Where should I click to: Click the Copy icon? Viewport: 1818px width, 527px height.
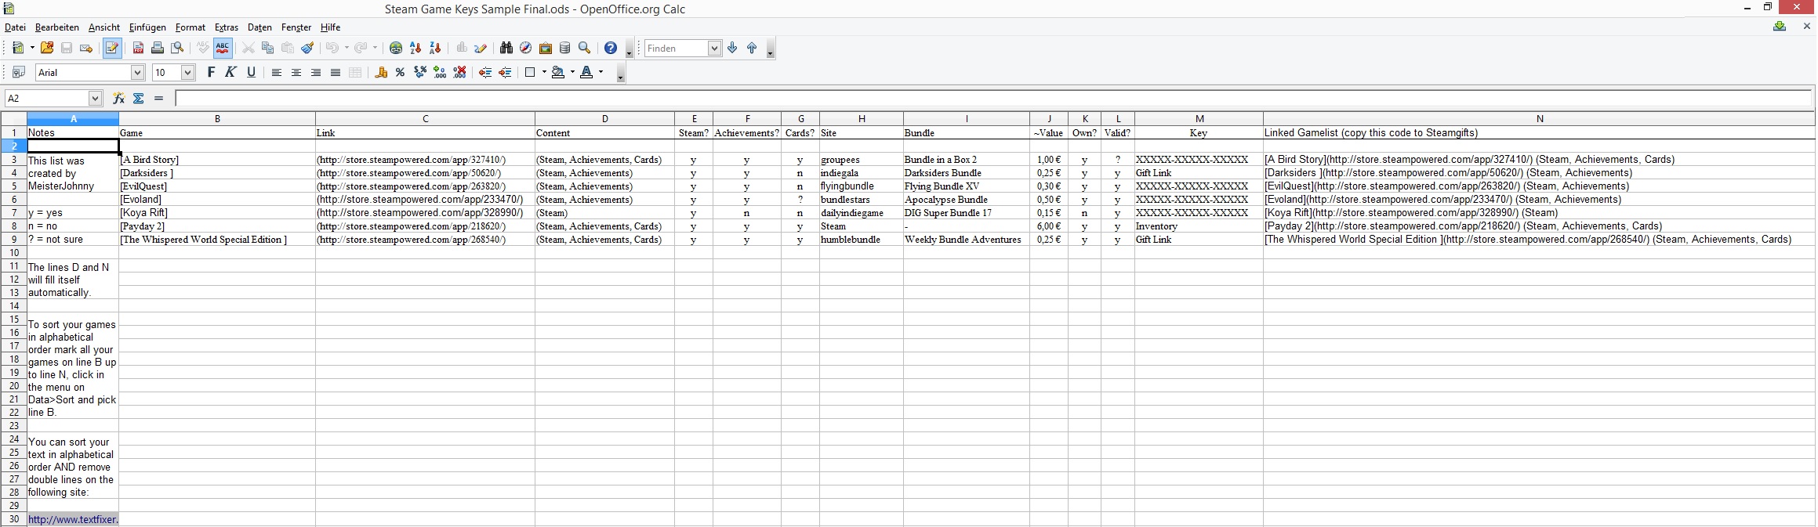pyautogui.click(x=268, y=49)
